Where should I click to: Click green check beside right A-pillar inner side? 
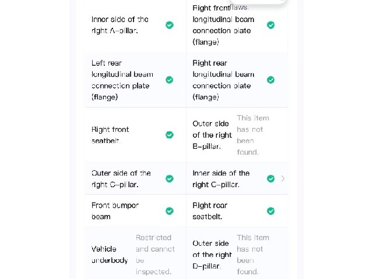(x=170, y=25)
